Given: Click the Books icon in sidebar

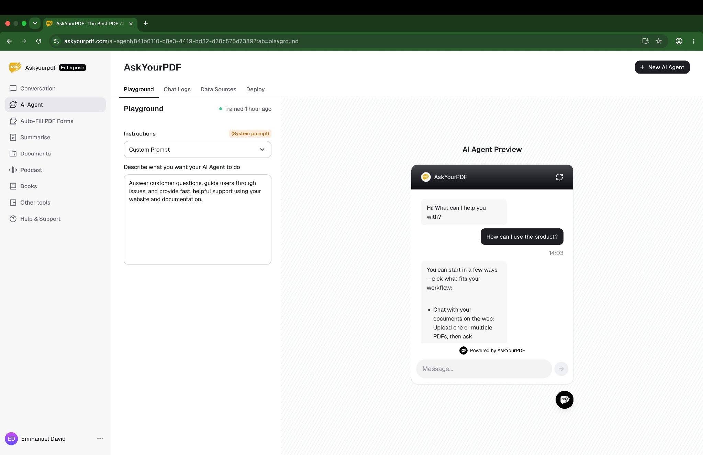Looking at the screenshot, I should tap(13, 186).
